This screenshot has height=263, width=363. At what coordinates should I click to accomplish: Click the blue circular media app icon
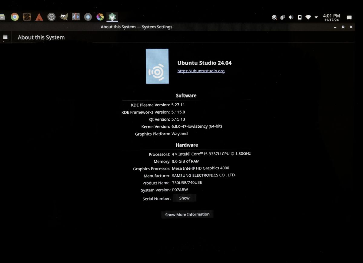88,17
